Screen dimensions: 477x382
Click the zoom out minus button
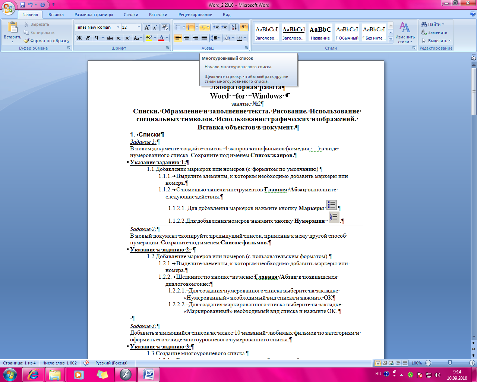coord(428,363)
